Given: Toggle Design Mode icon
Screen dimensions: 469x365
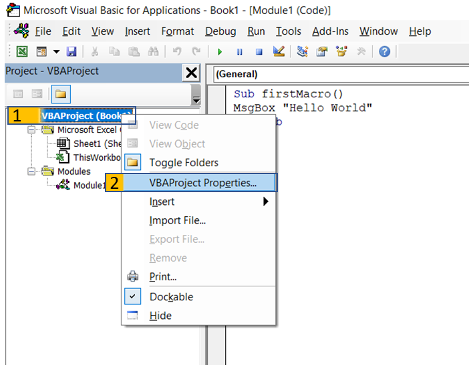Looking at the screenshot, I should (279, 51).
